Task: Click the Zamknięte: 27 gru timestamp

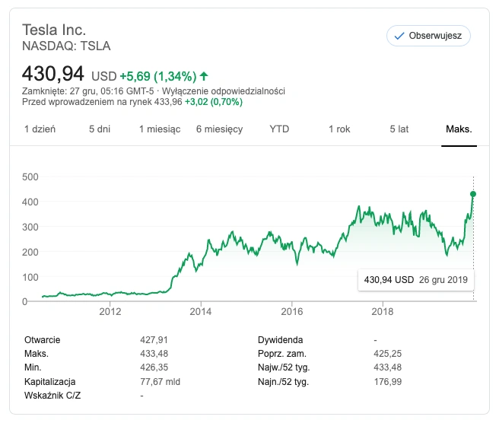Action: click(x=87, y=91)
